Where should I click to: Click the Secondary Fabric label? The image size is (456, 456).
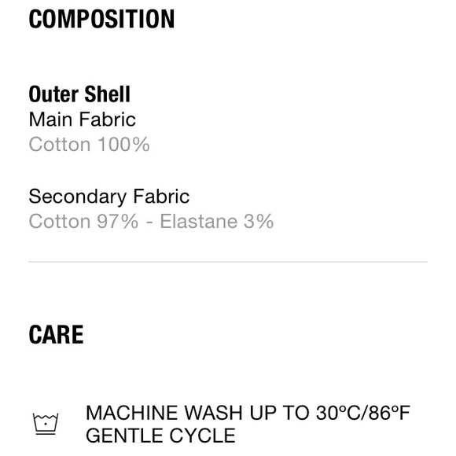coord(109,197)
